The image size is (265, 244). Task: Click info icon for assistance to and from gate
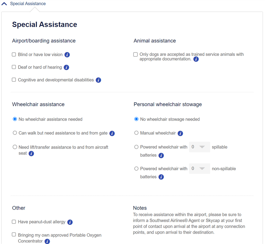112,133
